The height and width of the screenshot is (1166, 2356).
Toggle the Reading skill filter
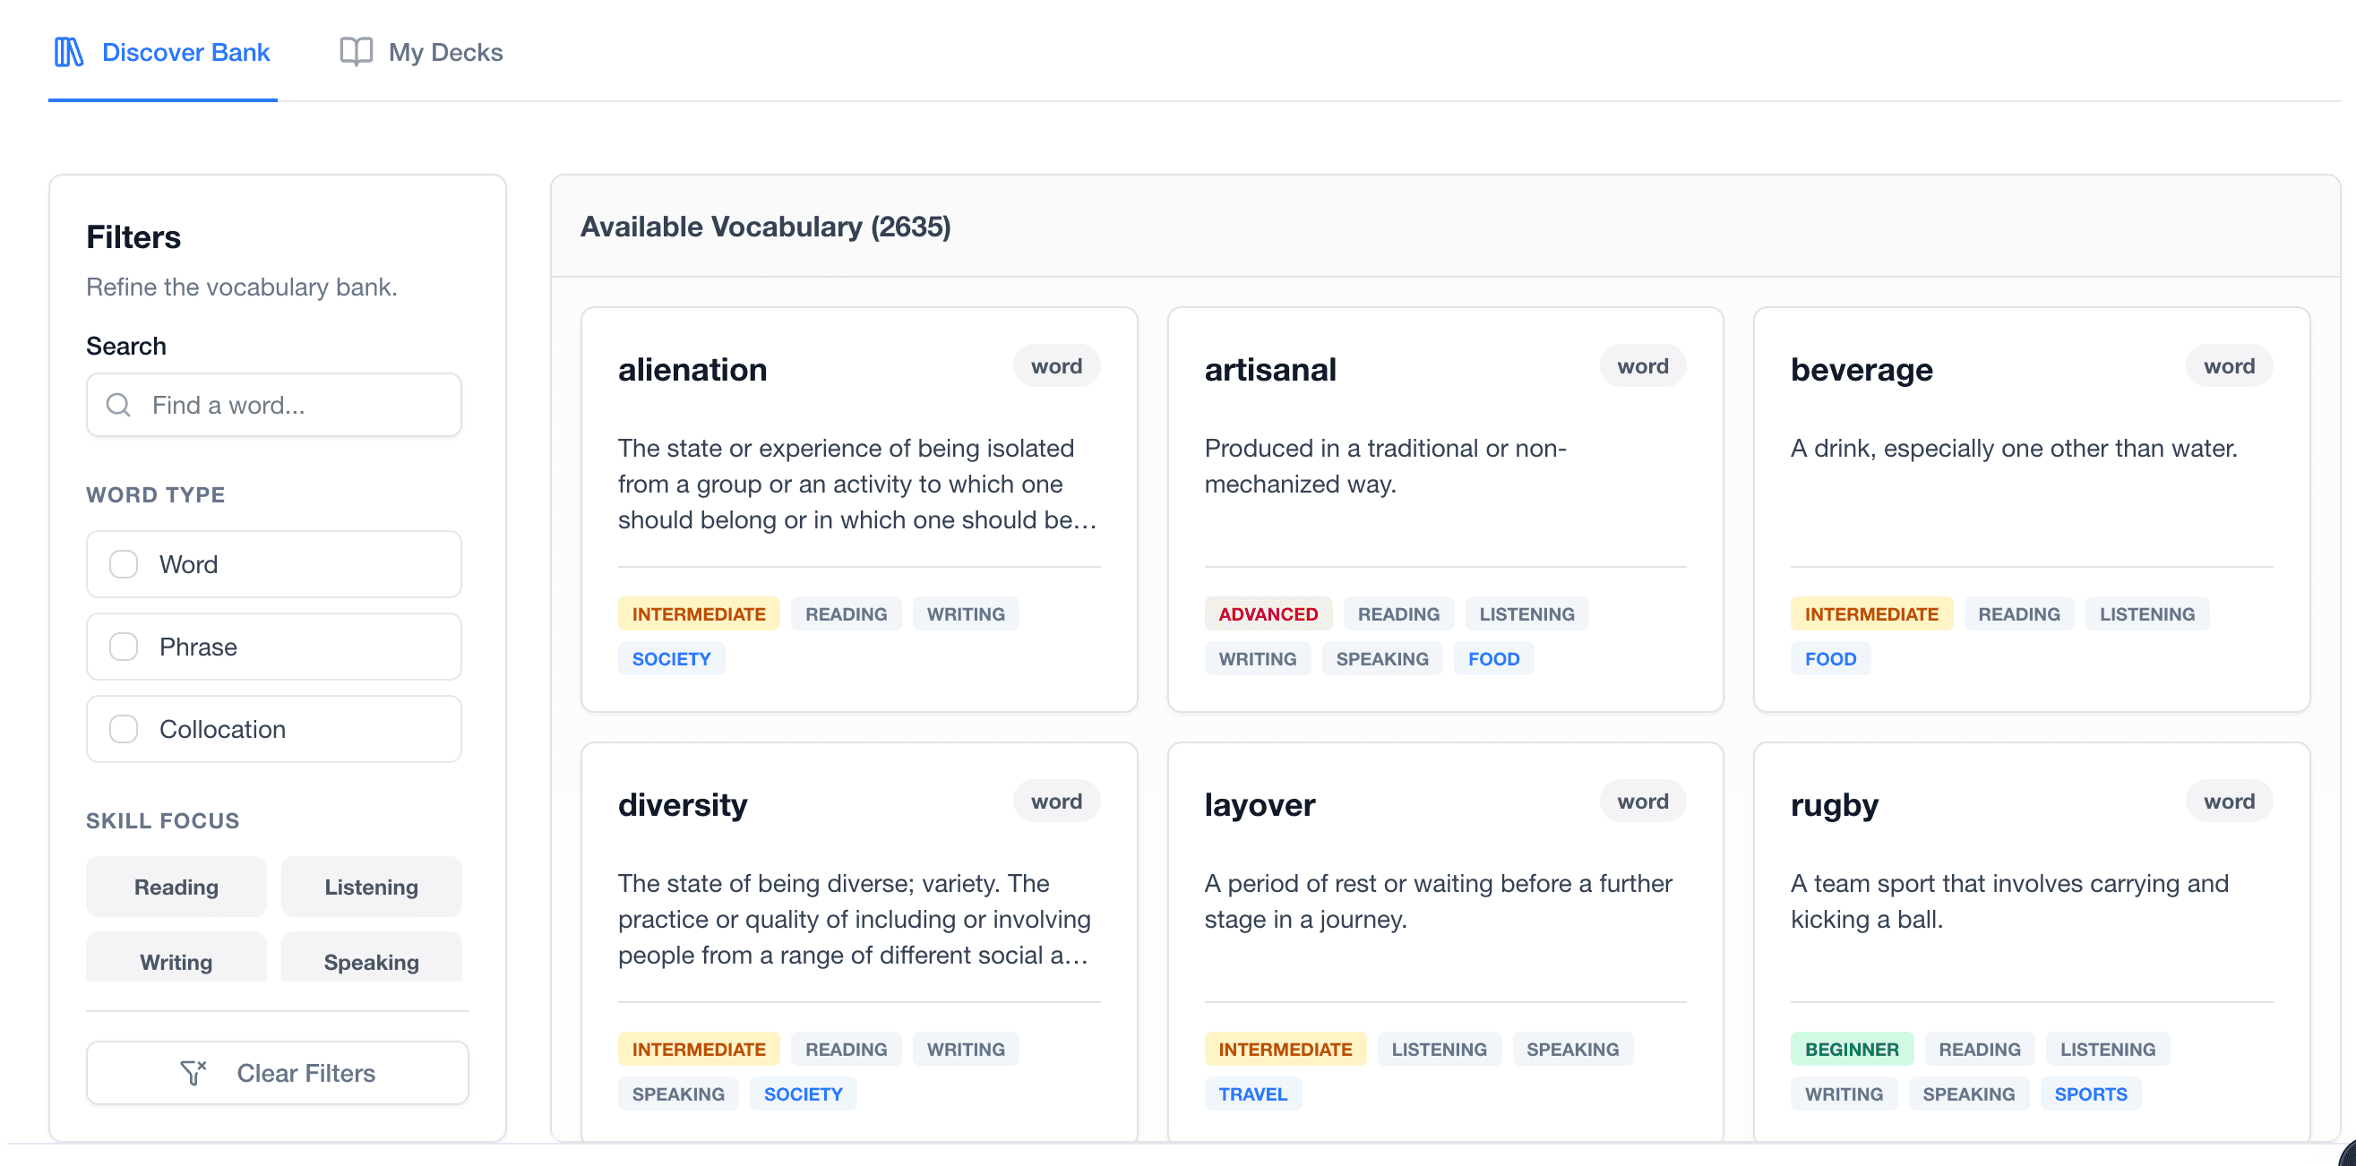point(176,887)
